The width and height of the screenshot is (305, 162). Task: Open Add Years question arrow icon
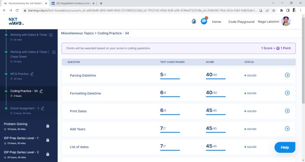[x=287, y=129]
